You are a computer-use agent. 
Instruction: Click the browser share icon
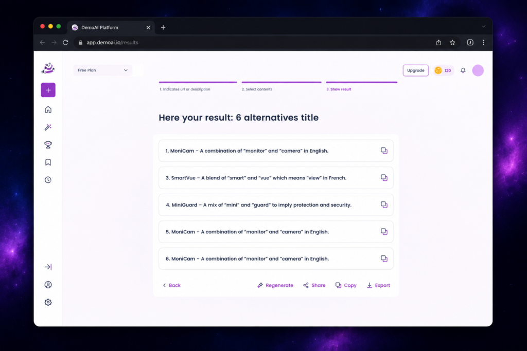438,43
